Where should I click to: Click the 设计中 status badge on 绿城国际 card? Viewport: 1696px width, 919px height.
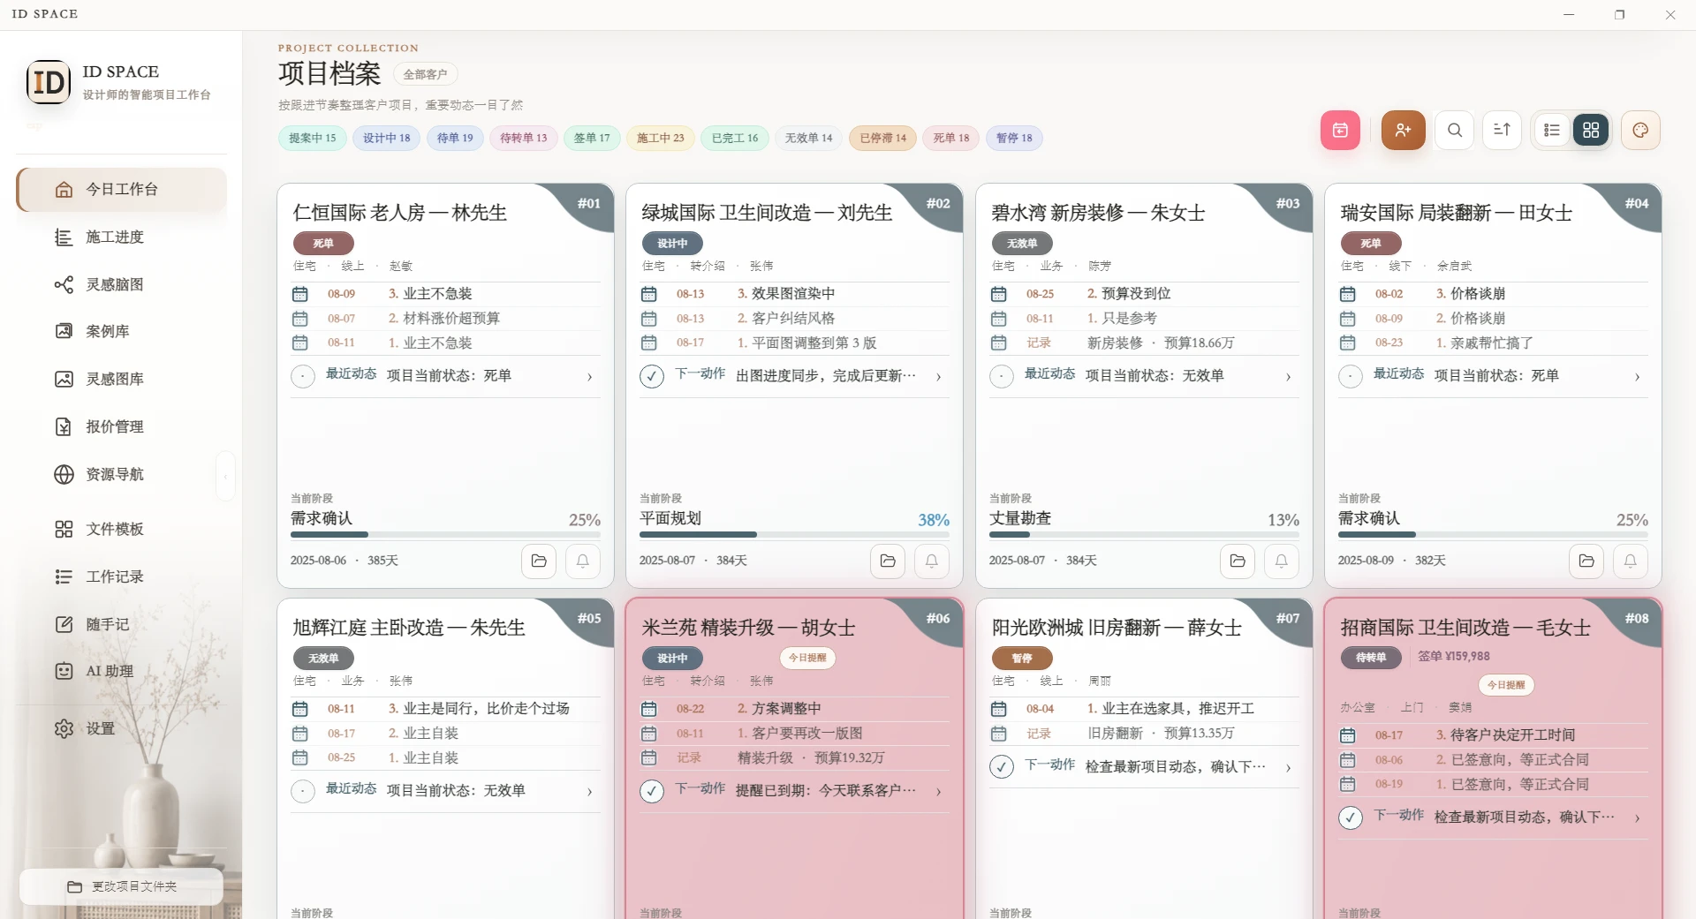pos(673,244)
